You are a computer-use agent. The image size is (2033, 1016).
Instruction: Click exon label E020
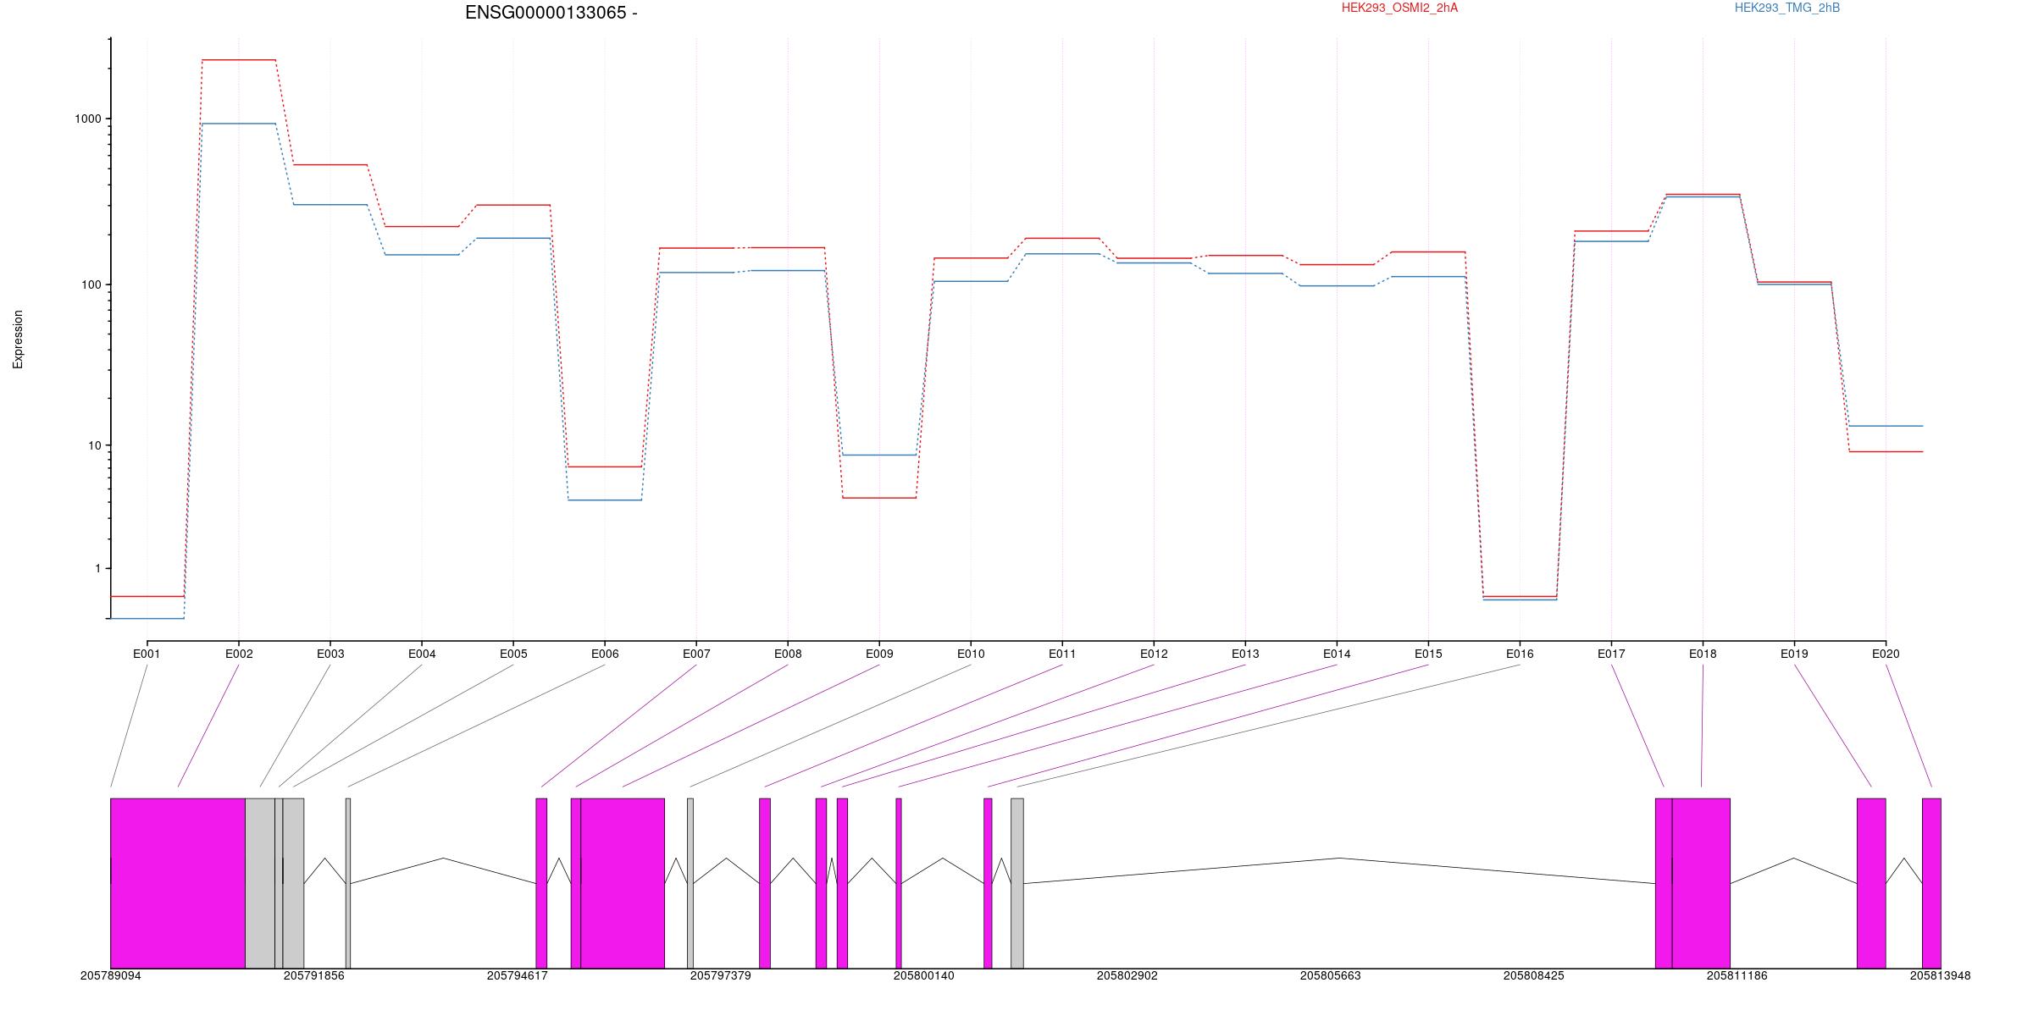1886,654
